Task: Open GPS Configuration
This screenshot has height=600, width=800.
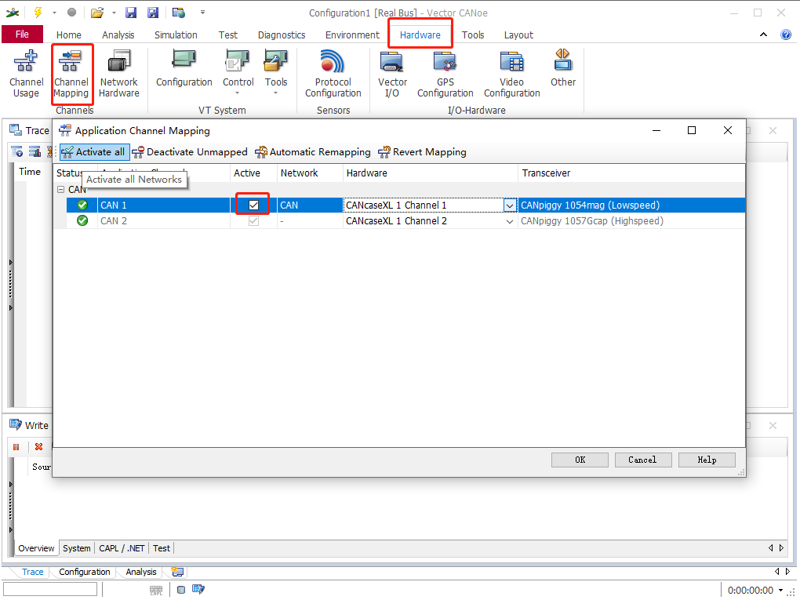Action: tap(445, 74)
